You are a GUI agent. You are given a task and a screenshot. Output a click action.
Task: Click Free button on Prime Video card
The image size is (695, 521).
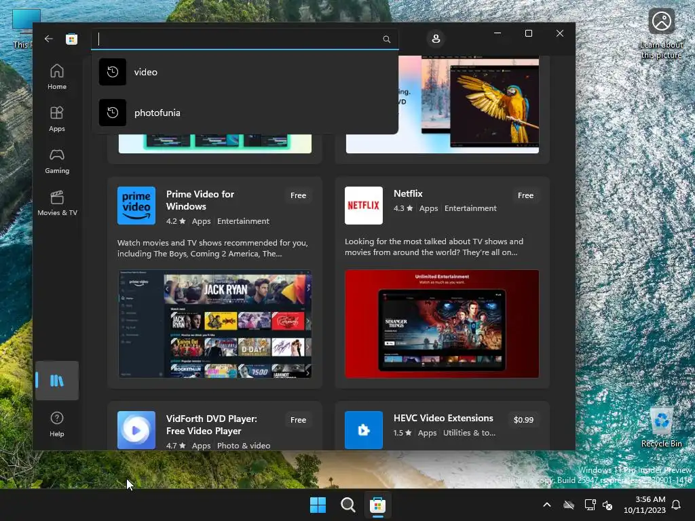pos(299,195)
